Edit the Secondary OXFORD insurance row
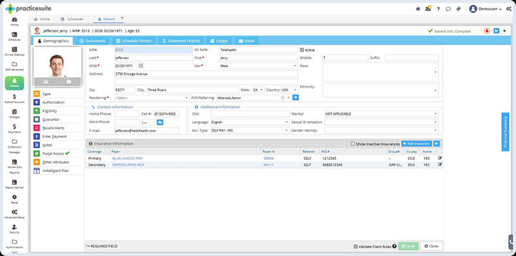 point(440,164)
